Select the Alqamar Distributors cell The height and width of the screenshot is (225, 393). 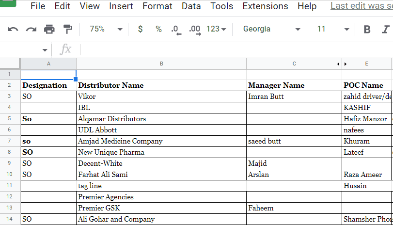tap(161, 119)
